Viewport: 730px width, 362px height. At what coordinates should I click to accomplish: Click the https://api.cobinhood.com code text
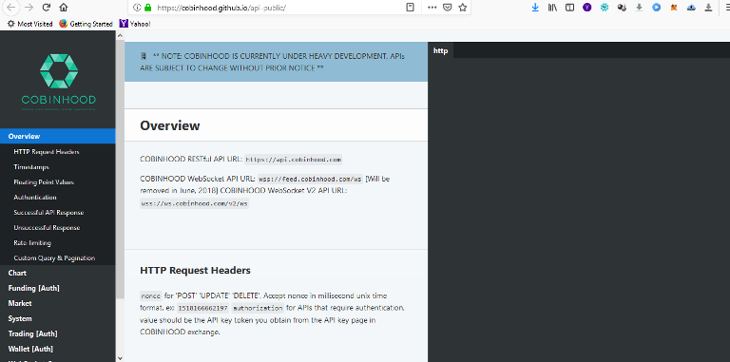point(294,160)
